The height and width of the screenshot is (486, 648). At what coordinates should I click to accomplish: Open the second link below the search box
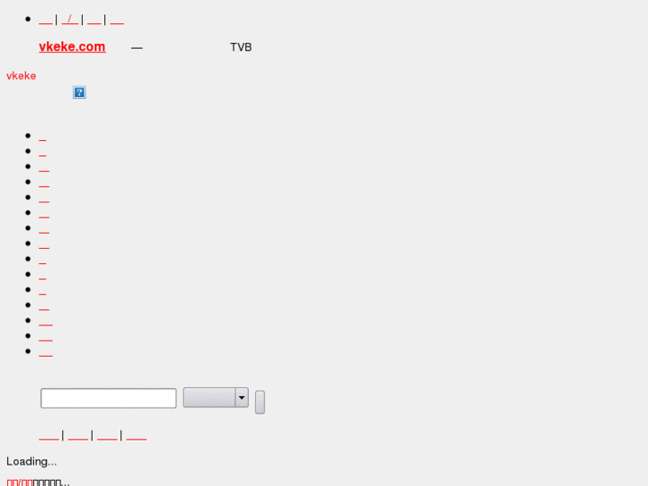click(78, 436)
